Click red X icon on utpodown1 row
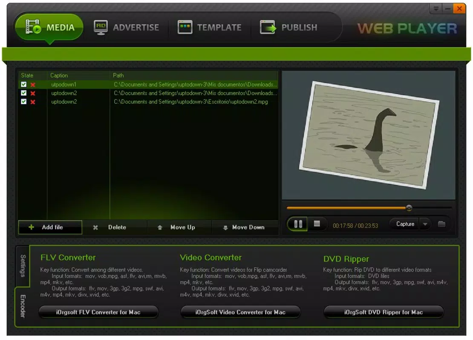 point(33,85)
